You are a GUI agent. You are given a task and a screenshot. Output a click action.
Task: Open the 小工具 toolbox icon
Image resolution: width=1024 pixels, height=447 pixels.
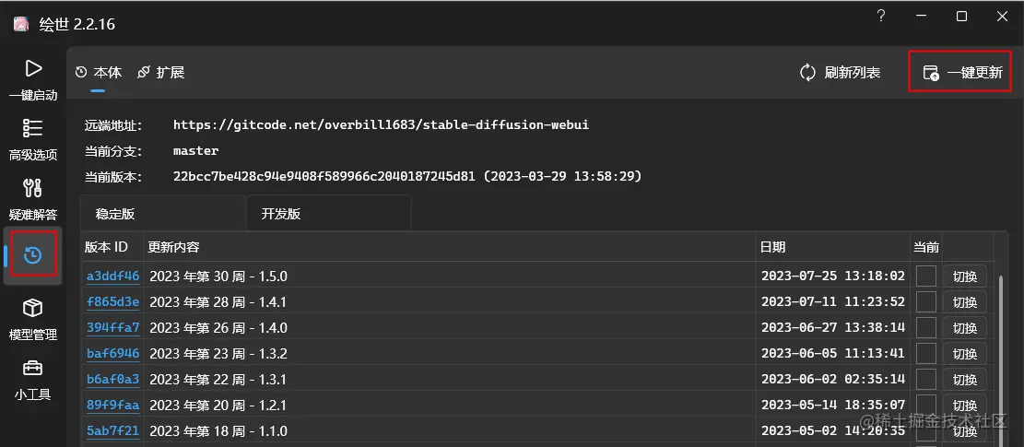point(32,368)
